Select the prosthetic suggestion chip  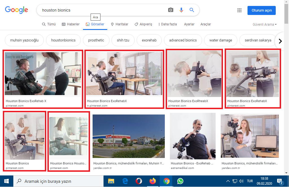point(96,40)
